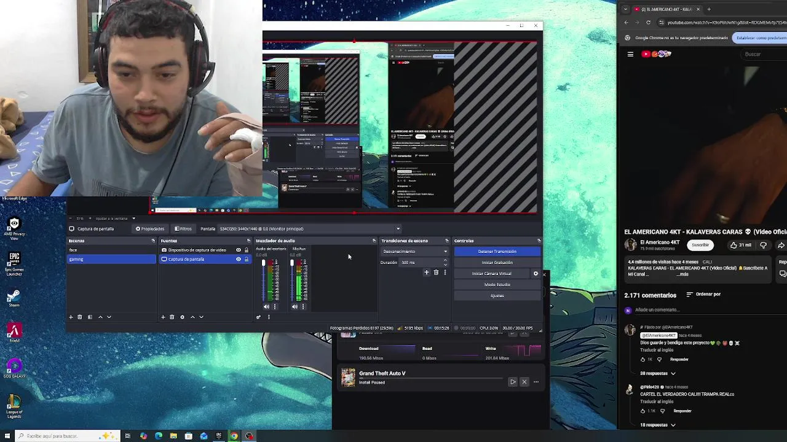Resume Grand Theft Auto V install play icon
The height and width of the screenshot is (442, 787).
[x=512, y=382]
